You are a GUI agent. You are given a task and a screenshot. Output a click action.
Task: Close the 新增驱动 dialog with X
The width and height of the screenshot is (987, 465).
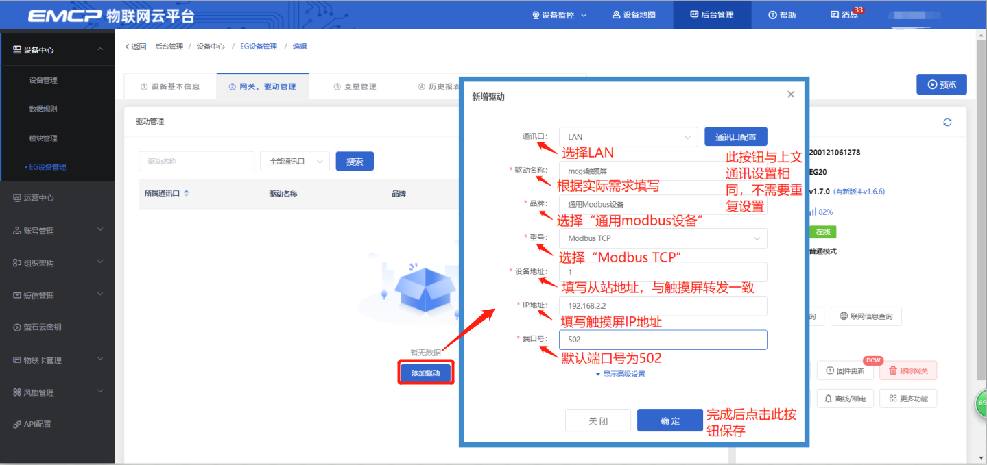point(791,95)
